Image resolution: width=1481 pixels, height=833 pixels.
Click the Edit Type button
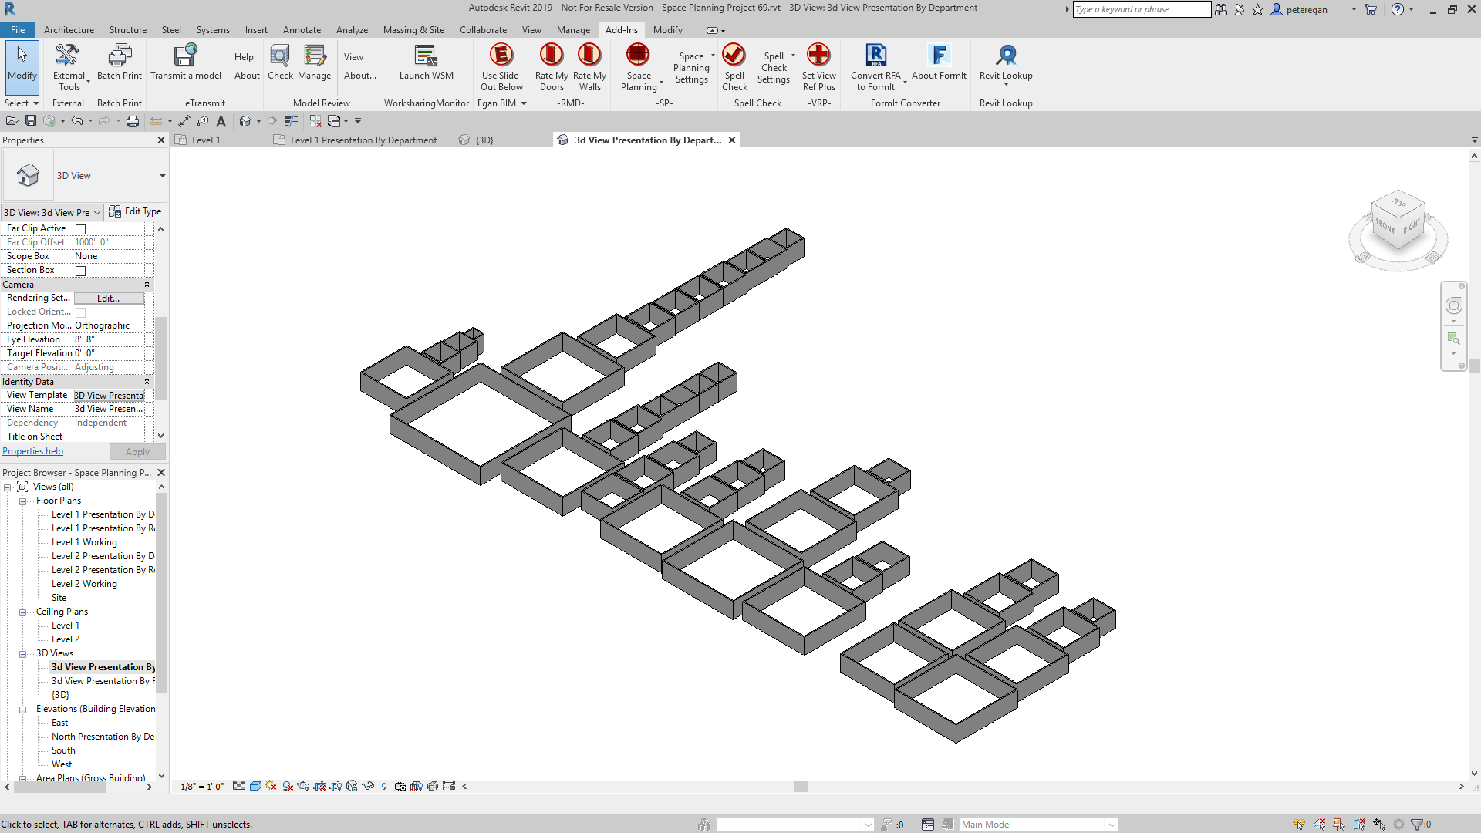(136, 211)
